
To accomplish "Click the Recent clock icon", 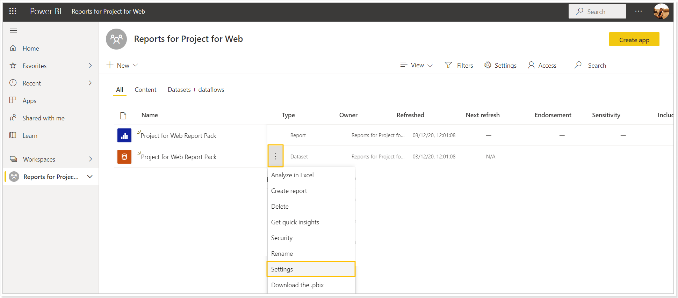I will click(x=13, y=83).
